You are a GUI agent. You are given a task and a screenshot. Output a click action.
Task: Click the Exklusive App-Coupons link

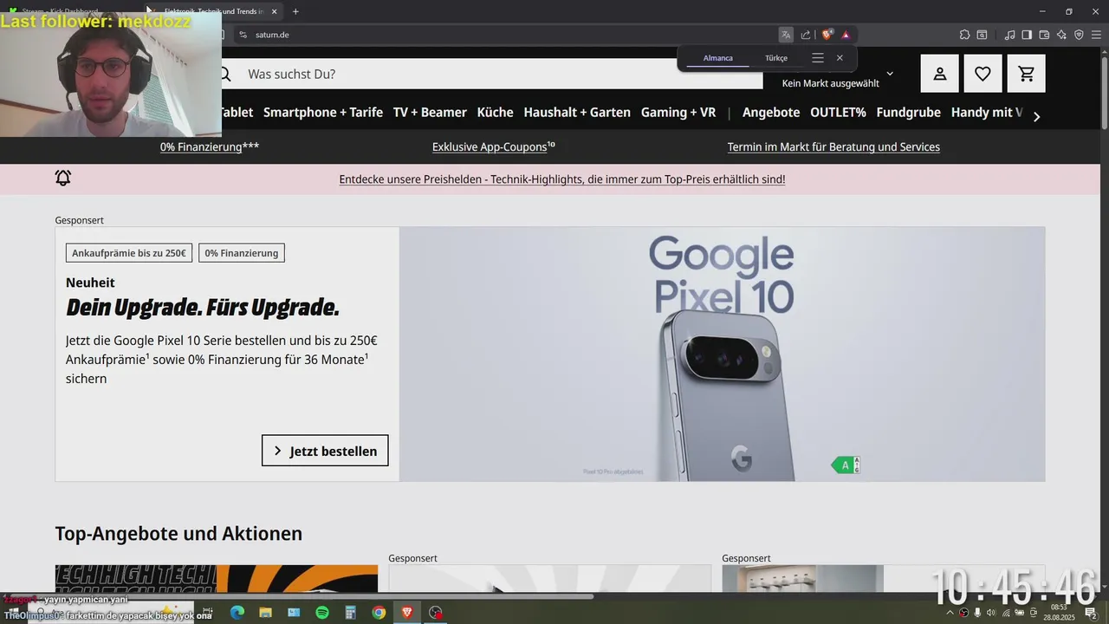click(494, 147)
